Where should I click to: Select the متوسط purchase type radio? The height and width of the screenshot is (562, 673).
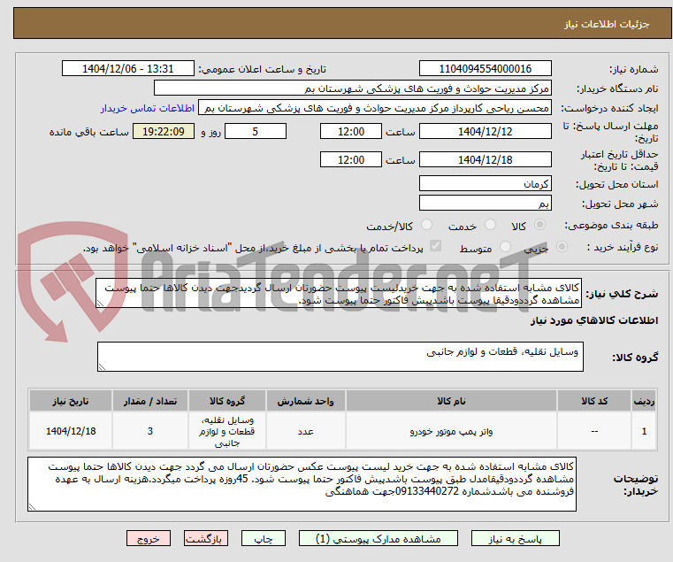pos(506,247)
